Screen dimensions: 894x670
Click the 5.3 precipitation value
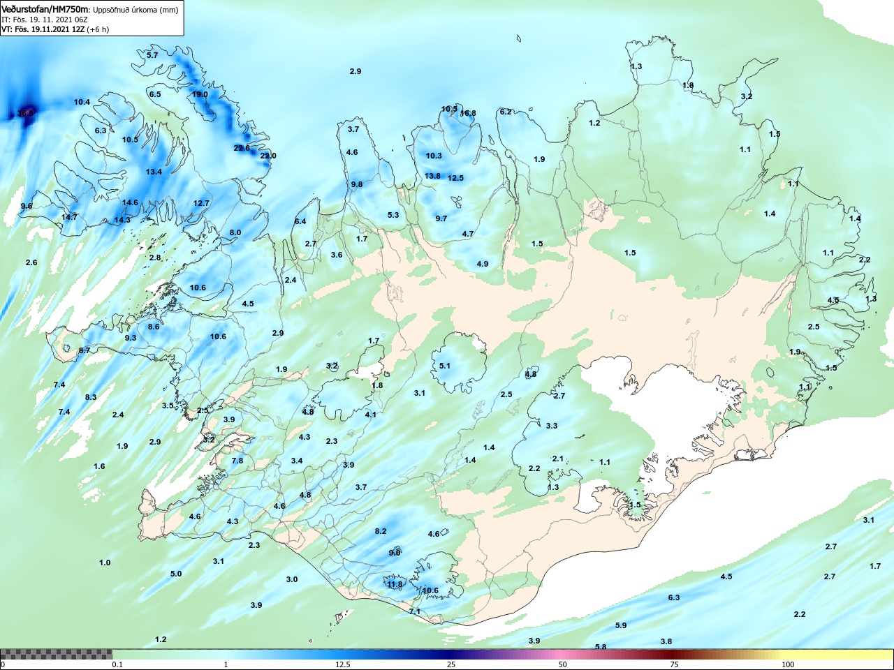click(x=393, y=215)
